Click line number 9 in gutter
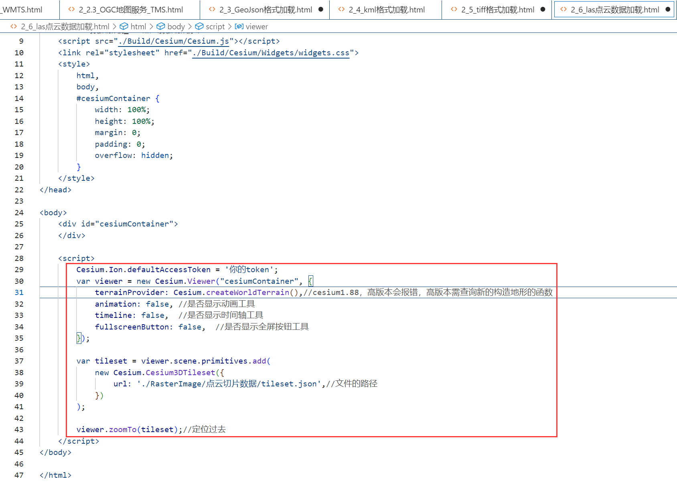677x483 pixels. [21, 41]
